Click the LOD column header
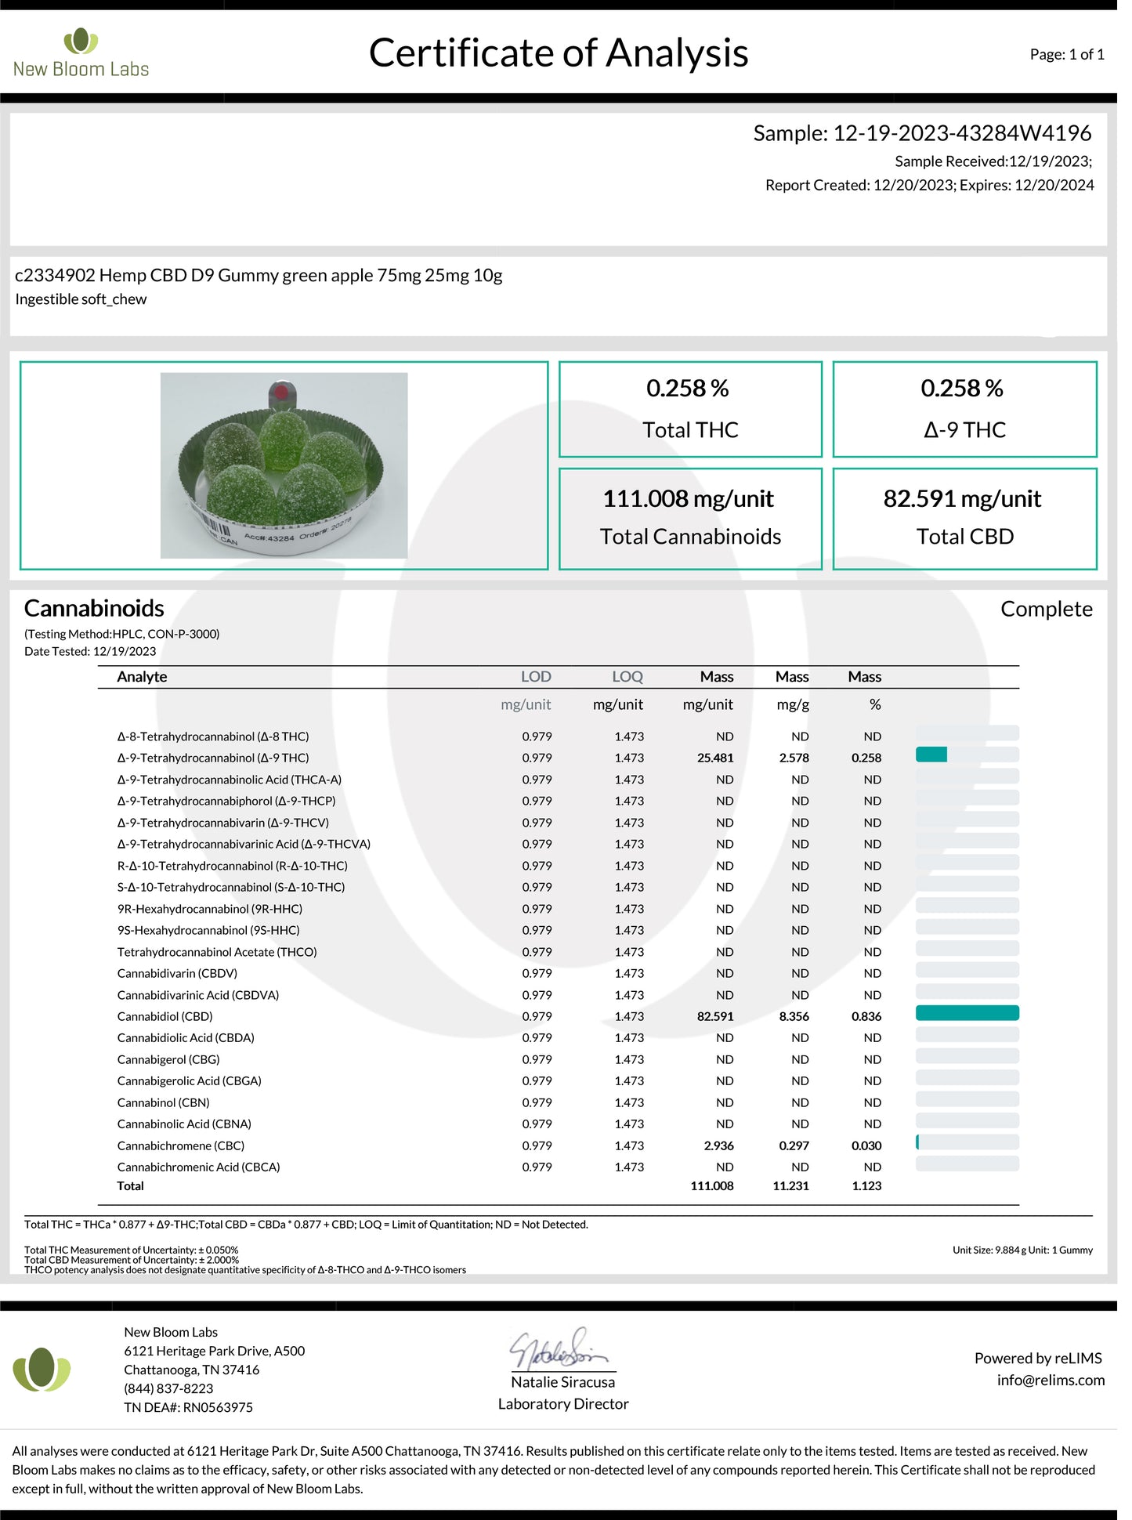Screen dimensions: 1132x1520 536,677
